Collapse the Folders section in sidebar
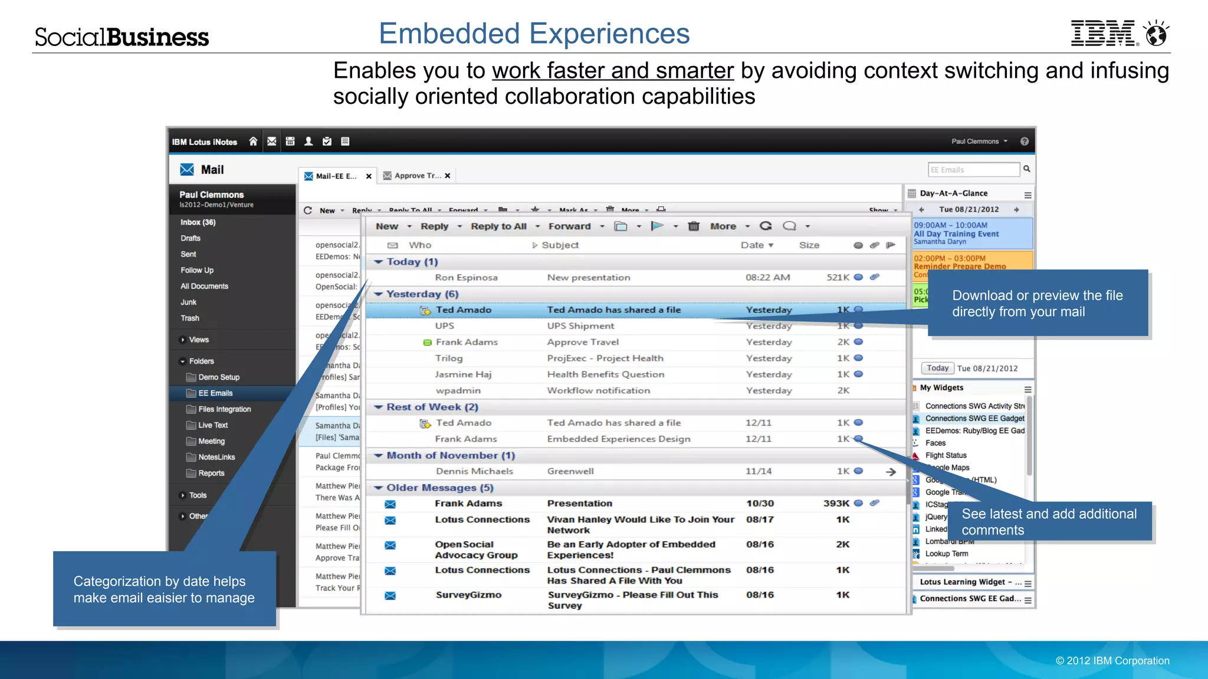Viewport: 1208px width, 679px height. [x=183, y=361]
